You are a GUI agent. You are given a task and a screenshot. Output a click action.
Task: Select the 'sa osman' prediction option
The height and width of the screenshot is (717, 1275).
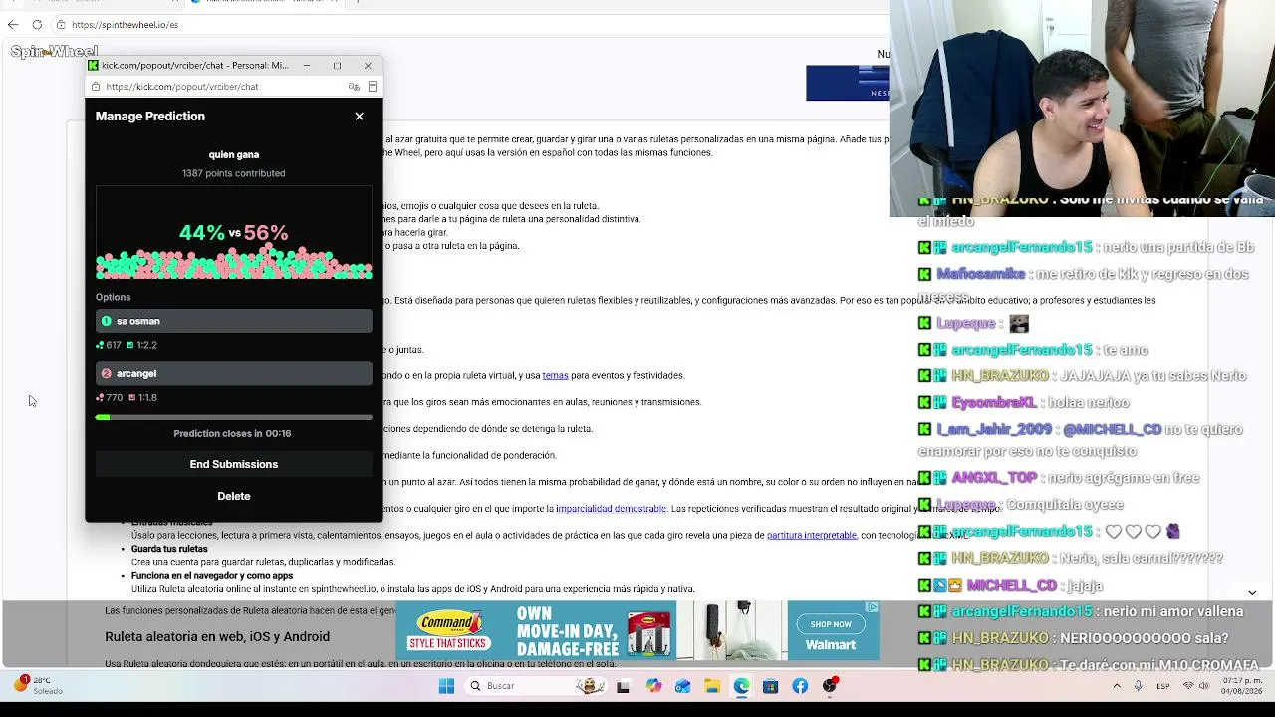point(234,321)
